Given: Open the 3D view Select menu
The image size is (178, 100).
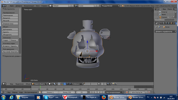Looking at the screenshot, I should coord(19,84).
